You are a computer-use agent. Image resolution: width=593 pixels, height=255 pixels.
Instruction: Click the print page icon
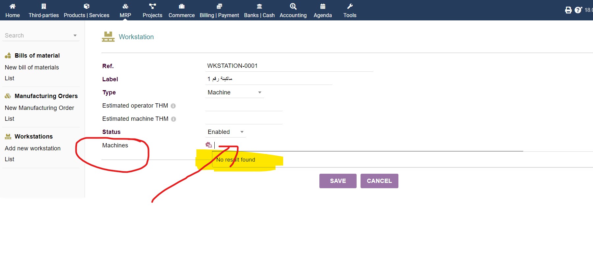pyautogui.click(x=568, y=10)
